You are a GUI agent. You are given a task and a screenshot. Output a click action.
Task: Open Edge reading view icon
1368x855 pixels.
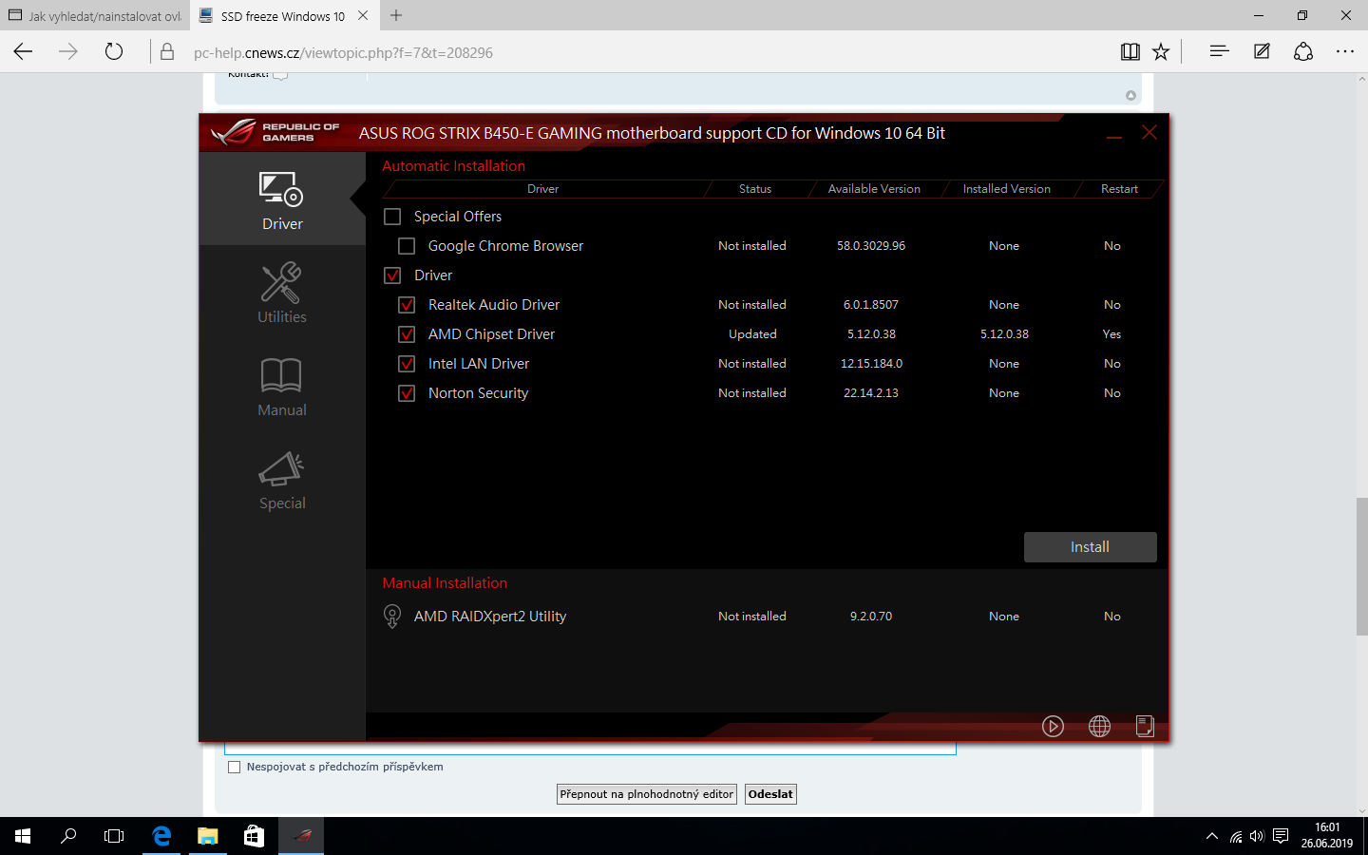coord(1130,52)
